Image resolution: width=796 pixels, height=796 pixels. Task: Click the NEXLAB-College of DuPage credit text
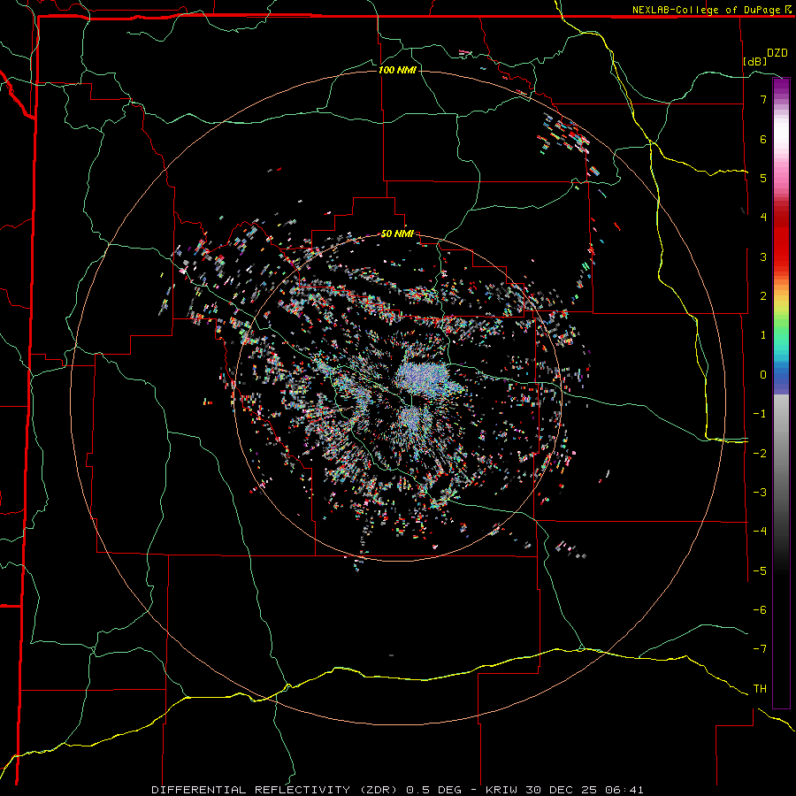pyautogui.click(x=708, y=10)
